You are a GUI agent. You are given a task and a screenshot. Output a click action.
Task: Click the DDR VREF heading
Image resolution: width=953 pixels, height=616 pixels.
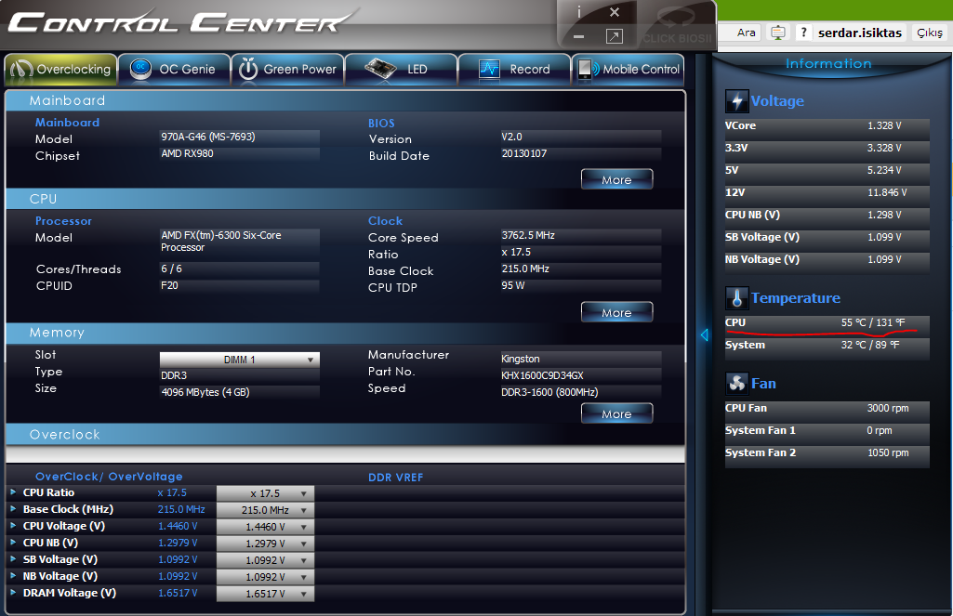(396, 478)
